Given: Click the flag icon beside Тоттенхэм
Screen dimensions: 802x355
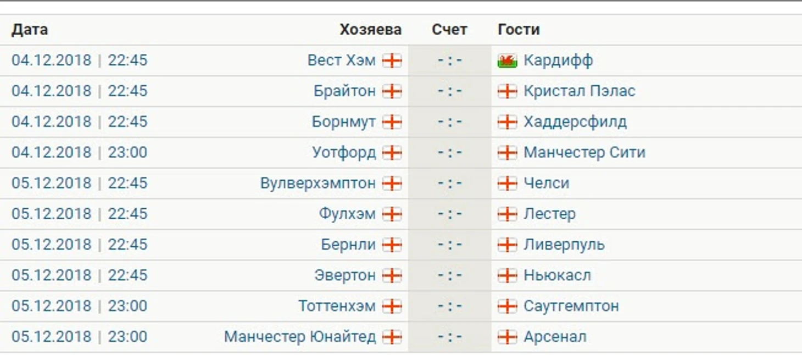Looking at the screenshot, I should (392, 306).
